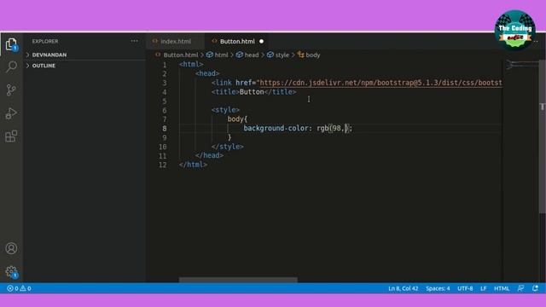The width and height of the screenshot is (546, 307).
Task: Click the EXPLORER panel title
Action: coord(45,41)
